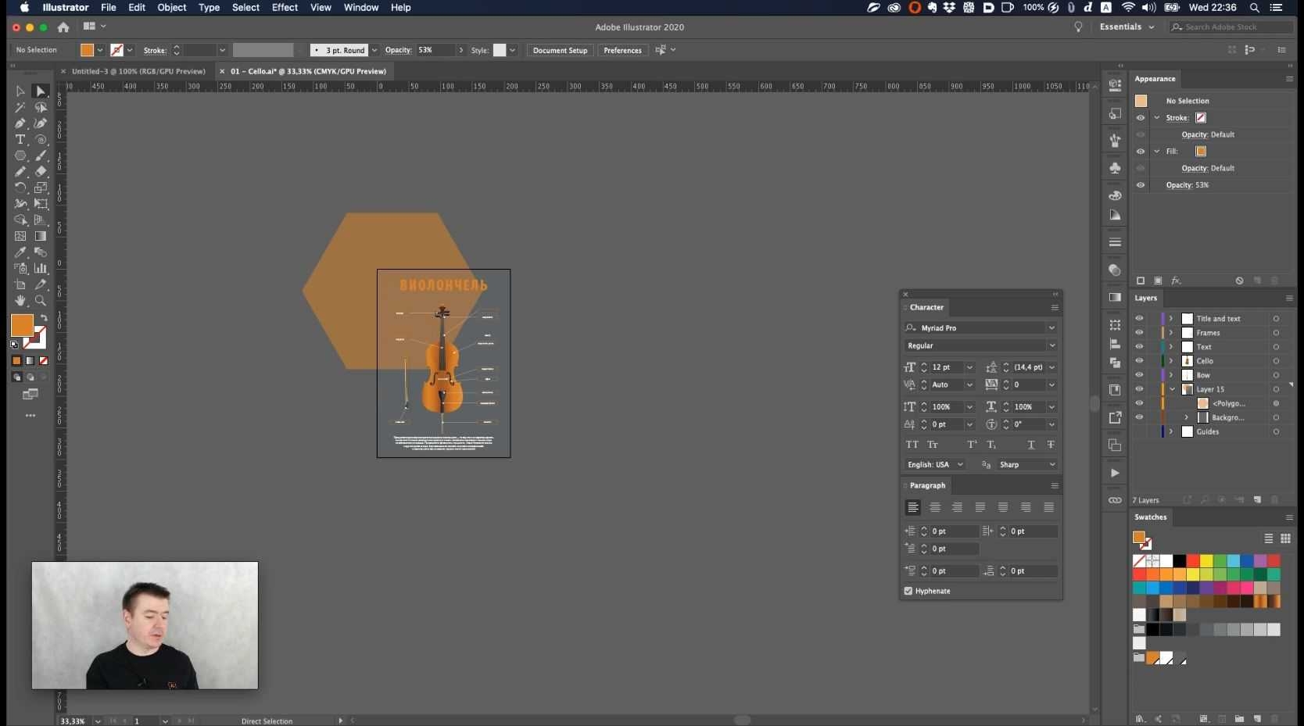Toggle the Hyphenate checkbox

click(908, 591)
